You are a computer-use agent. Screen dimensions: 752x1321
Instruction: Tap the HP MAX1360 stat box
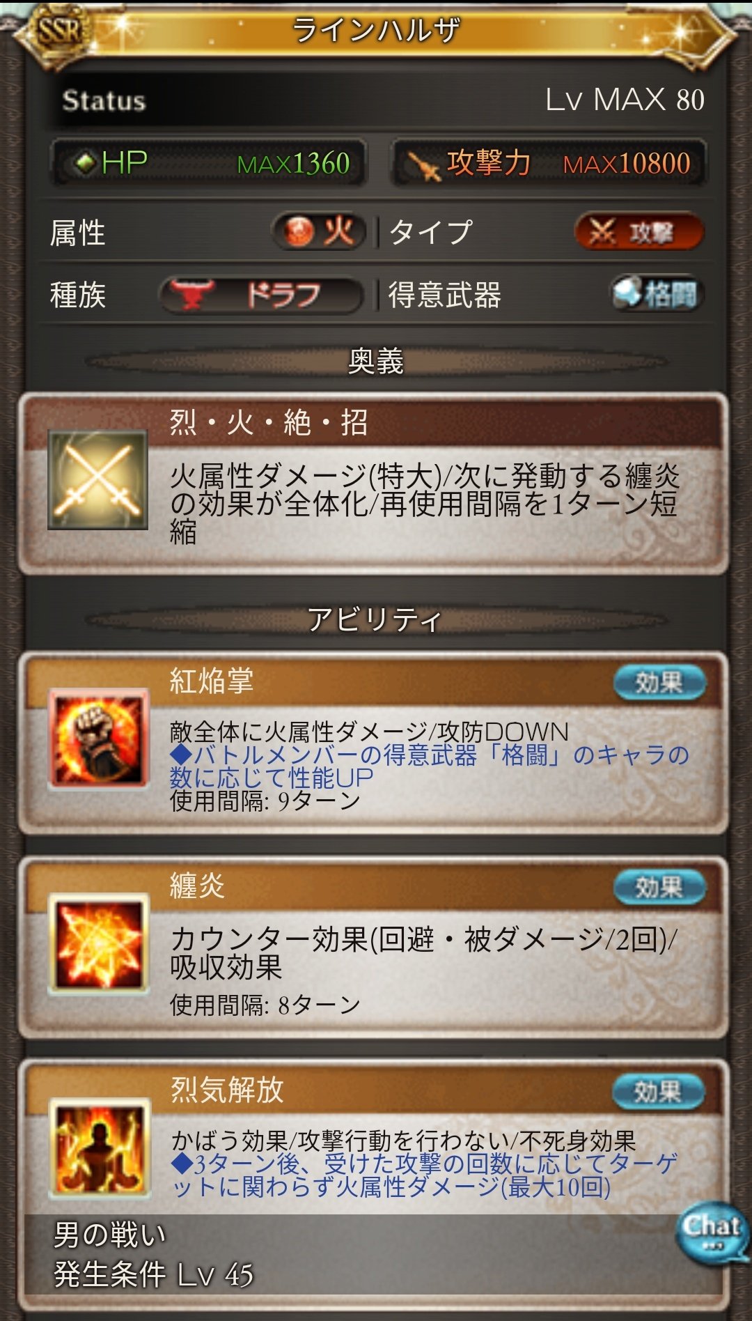click(208, 163)
